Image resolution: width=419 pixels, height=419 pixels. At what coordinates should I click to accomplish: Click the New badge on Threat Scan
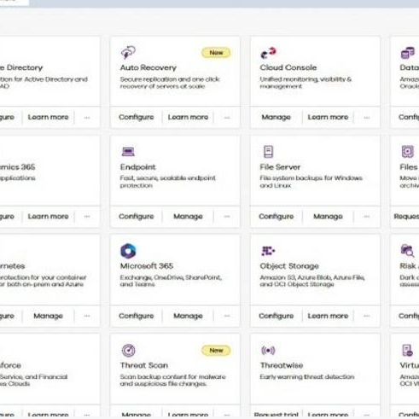click(216, 351)
